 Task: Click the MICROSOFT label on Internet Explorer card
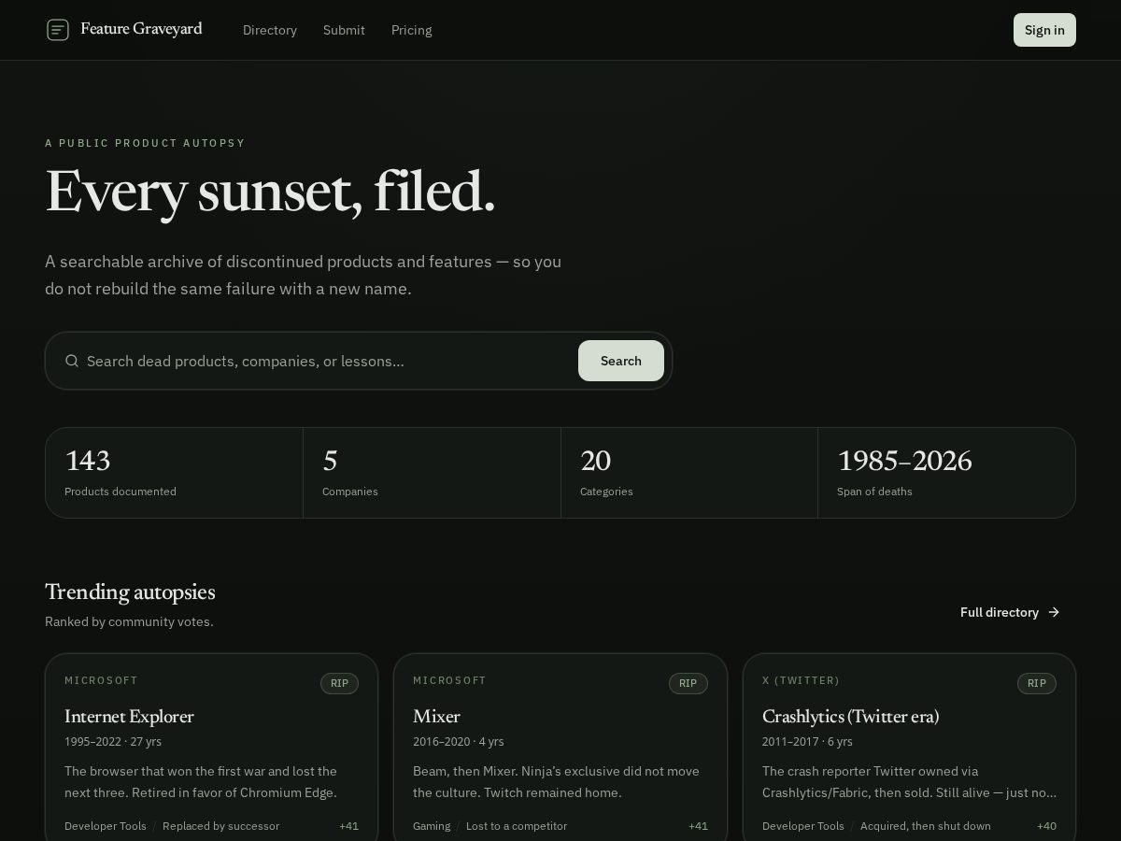coord(101,680)
